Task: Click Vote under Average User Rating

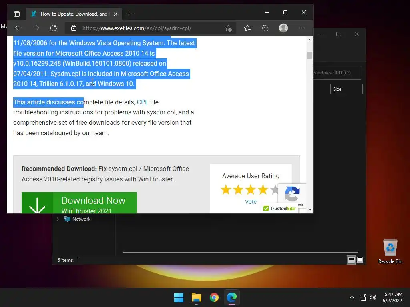Action: tap(251, 202)
